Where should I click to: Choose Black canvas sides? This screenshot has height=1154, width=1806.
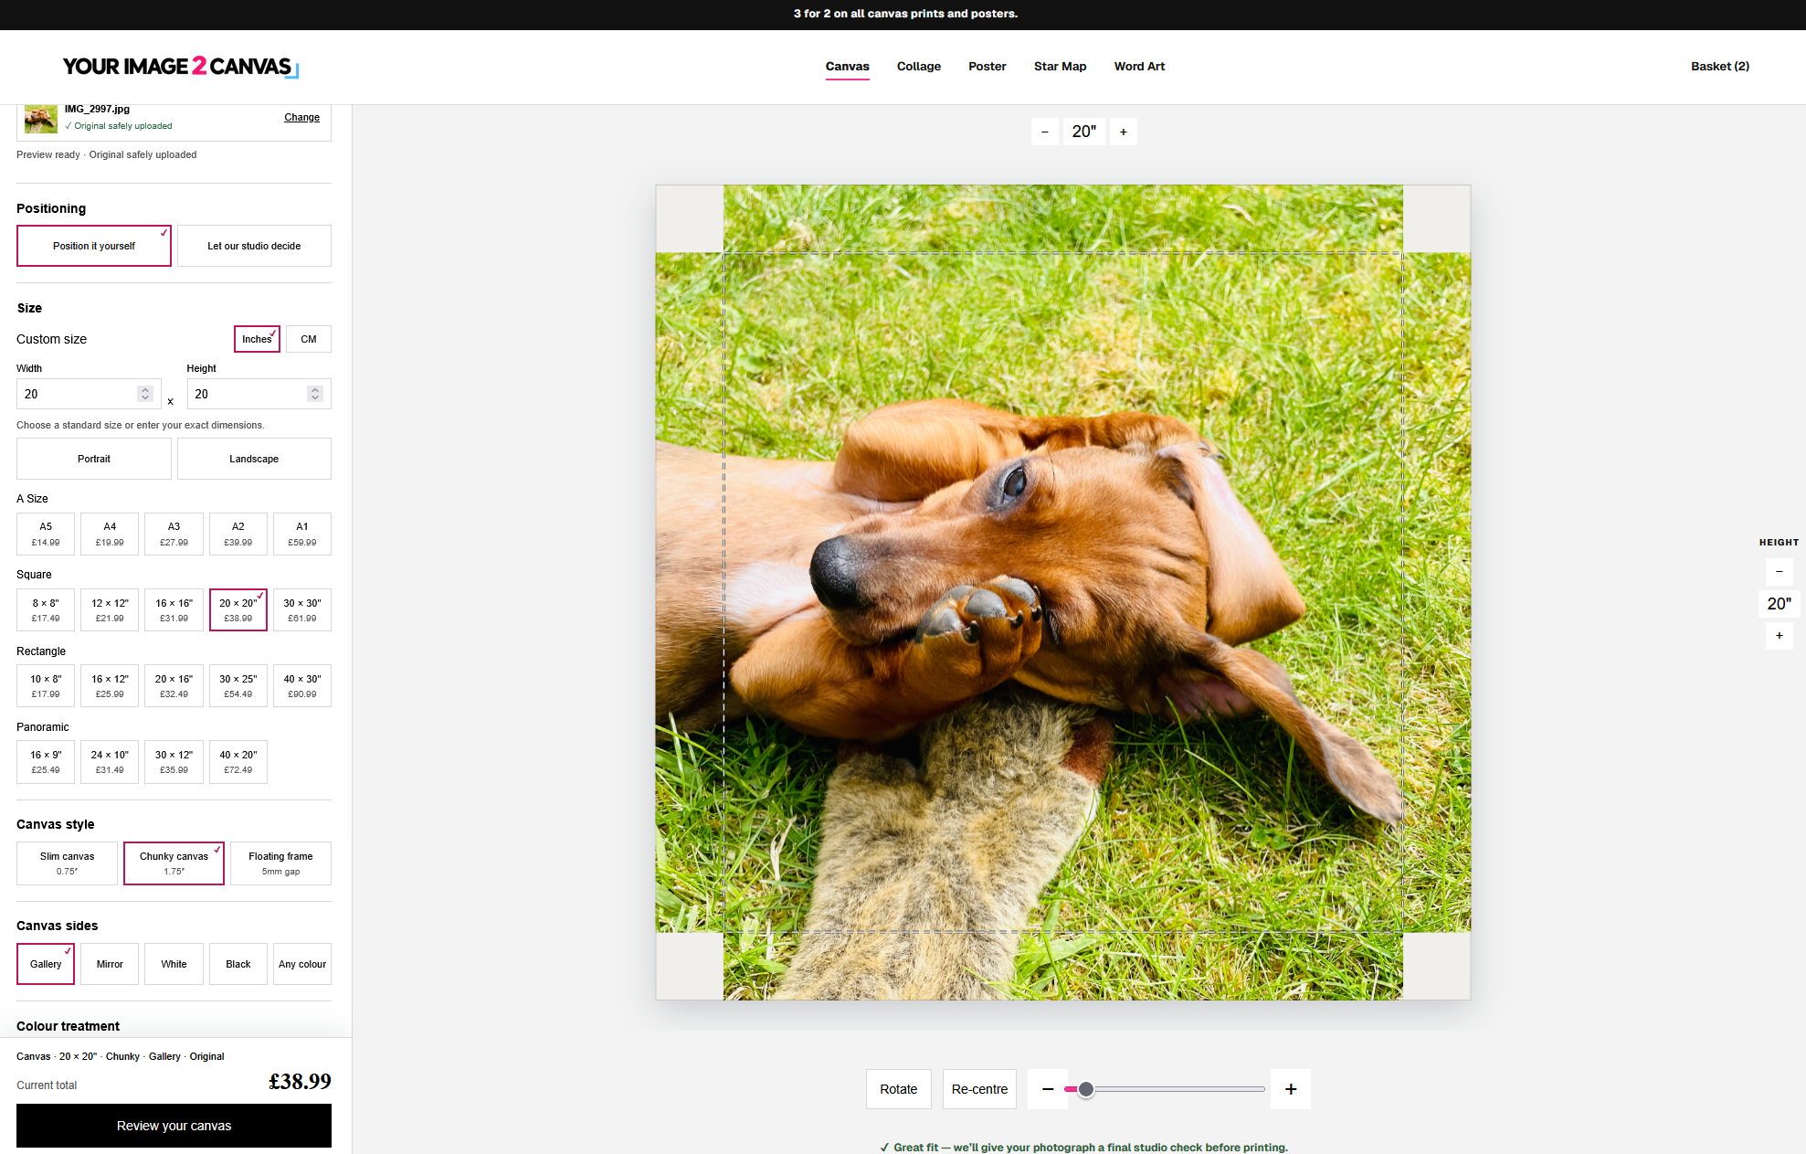[238, 964]
